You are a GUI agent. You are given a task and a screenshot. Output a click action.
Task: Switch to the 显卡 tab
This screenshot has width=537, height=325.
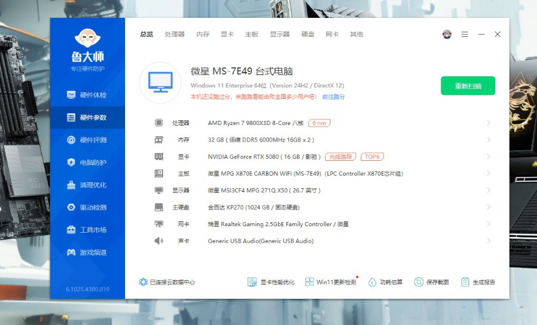(x=227, y=35)
